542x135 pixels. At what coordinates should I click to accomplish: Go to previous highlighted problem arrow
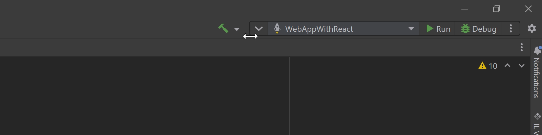[x=507, y=65]
